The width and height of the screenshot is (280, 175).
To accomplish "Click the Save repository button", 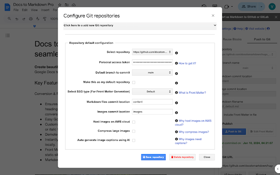I will click(154, 157).
